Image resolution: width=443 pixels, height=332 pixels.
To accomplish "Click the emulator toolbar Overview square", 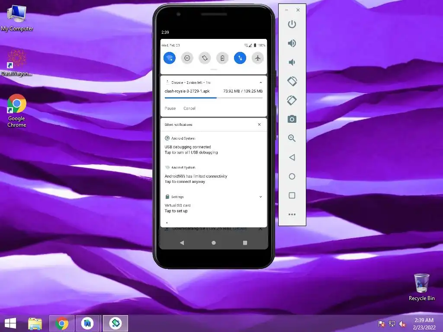I will click(x=292, y=195).
